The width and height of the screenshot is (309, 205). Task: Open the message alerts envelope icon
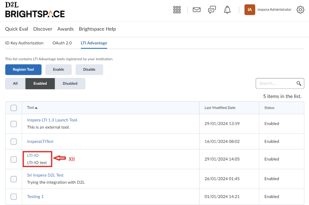click(x=196, y=10)
